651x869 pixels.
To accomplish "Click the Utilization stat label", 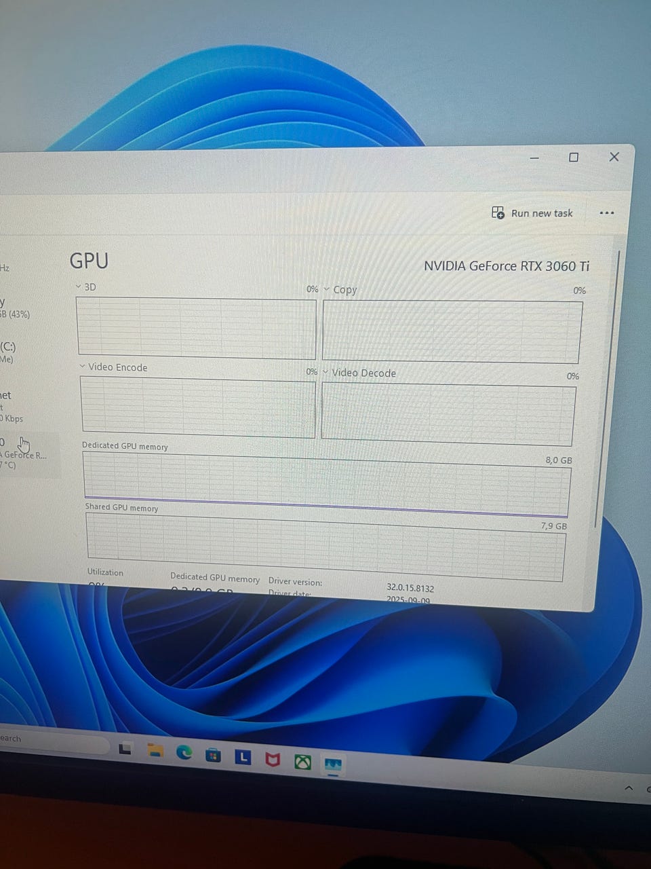I will 105,572.
